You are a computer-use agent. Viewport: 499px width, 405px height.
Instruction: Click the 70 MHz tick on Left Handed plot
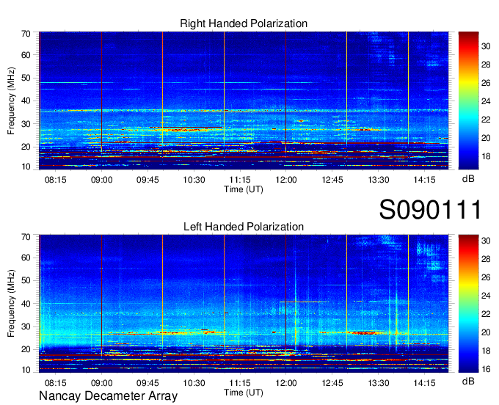(x=26, y=237)
